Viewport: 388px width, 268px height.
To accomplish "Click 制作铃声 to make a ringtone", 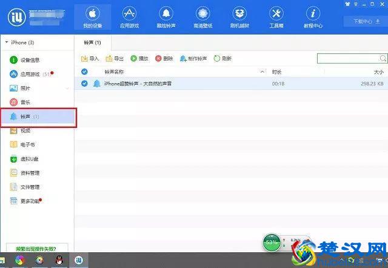I will (x=193, y=59).
